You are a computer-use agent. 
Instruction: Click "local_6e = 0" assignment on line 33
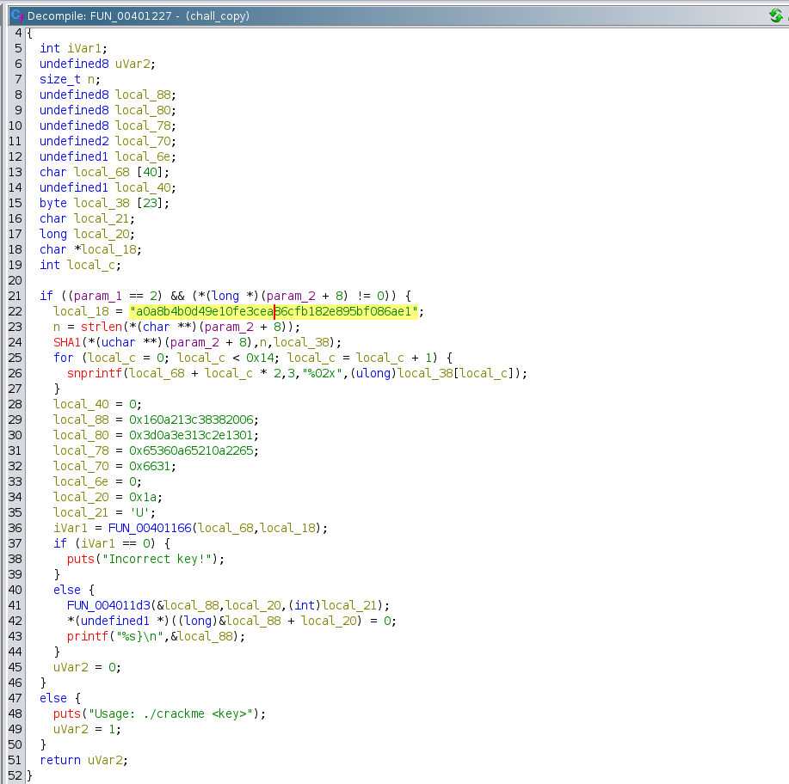coord(95,481)
